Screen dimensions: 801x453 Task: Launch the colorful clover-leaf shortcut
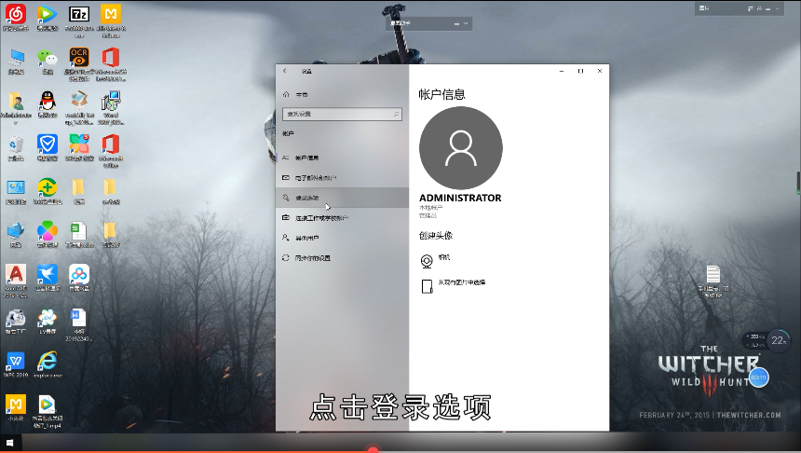pos(47,235)
